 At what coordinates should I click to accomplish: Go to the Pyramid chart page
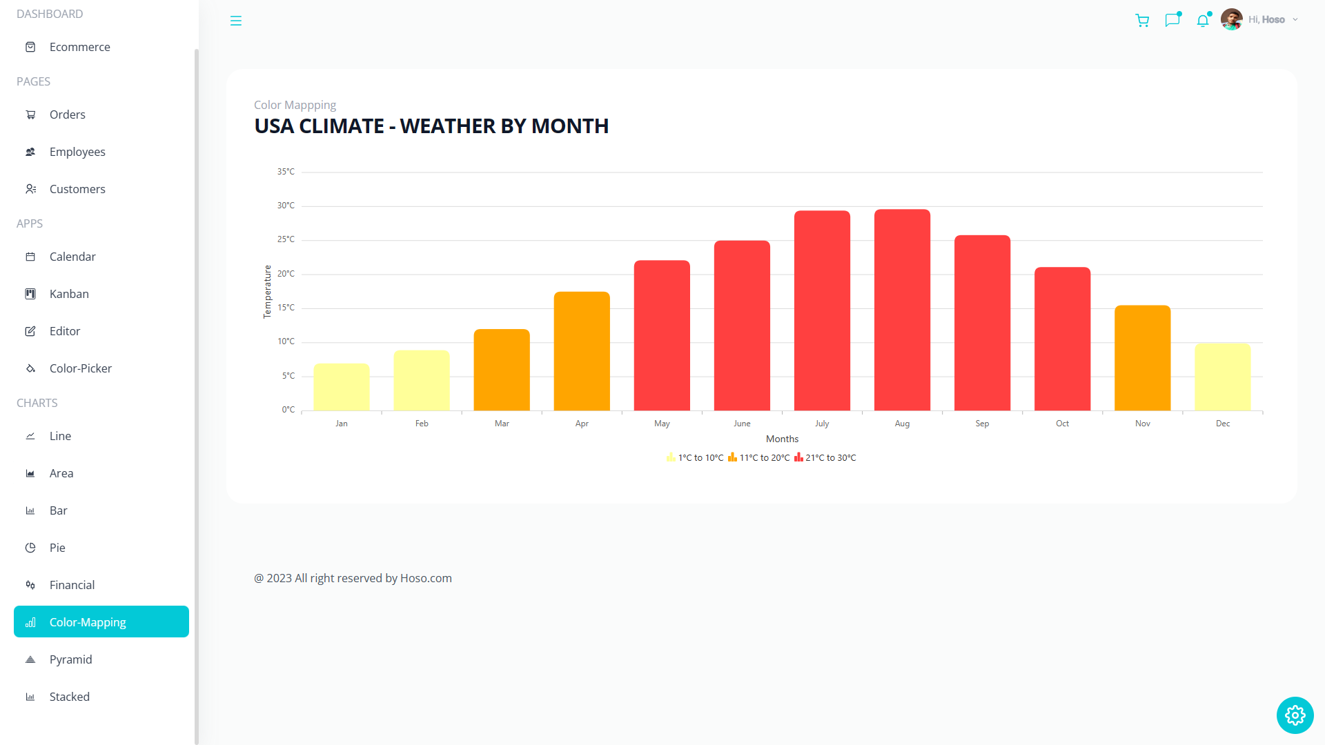coord(70,659)
